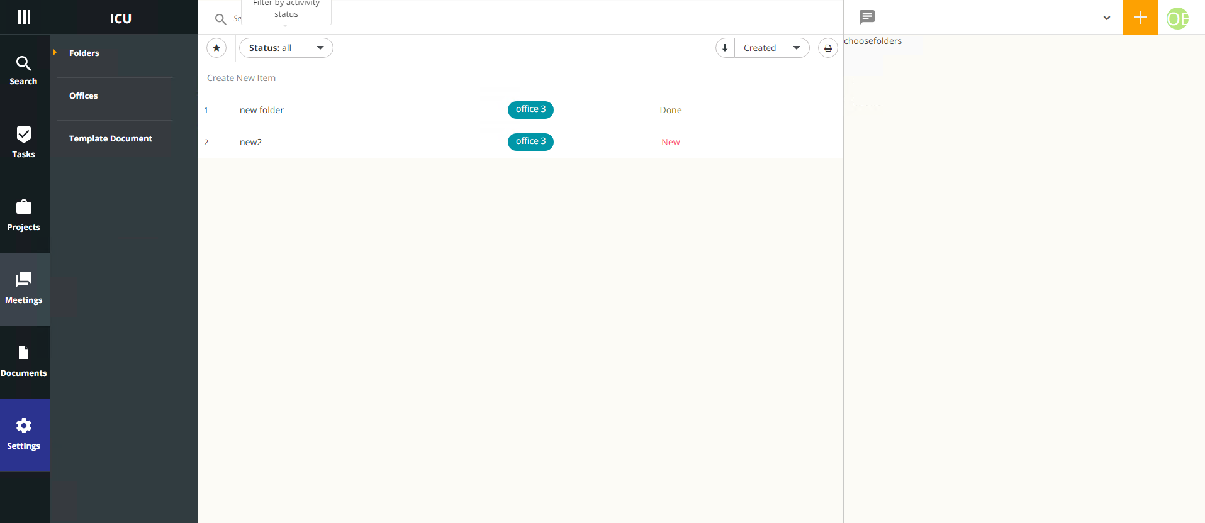Expand the top-right chevron dropdown
The width and height of the screenshot is (1205, 523).
(1107, 18)
